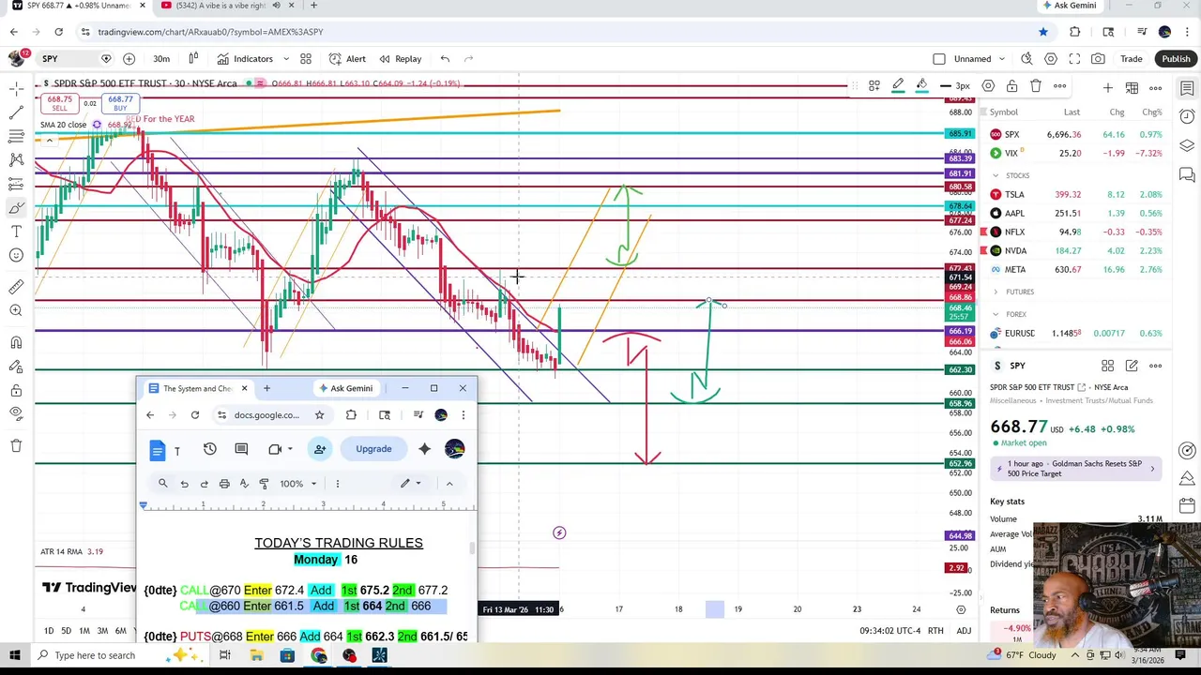Toggle layout checkbox beside Unnamed

point(939,59)
